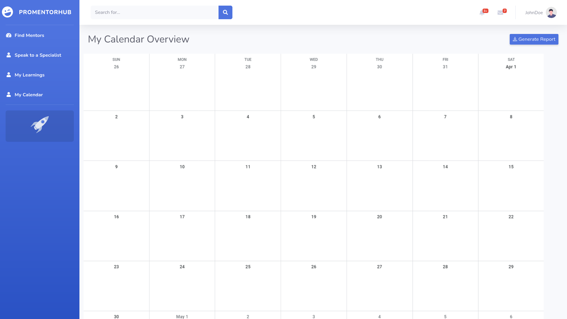Select the Apr 1 calendar day
This screenshot has height=319, width=567.
coord(511,67)
